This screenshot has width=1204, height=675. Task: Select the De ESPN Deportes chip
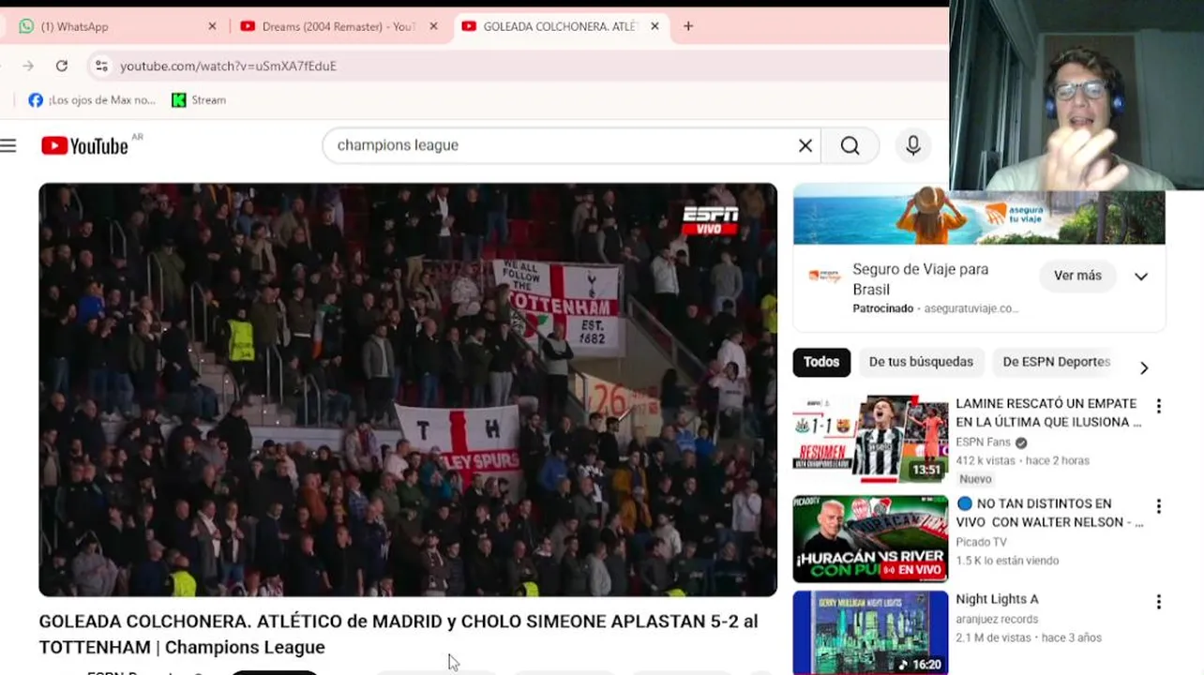pyautogui.click(x=1056, y=362)
